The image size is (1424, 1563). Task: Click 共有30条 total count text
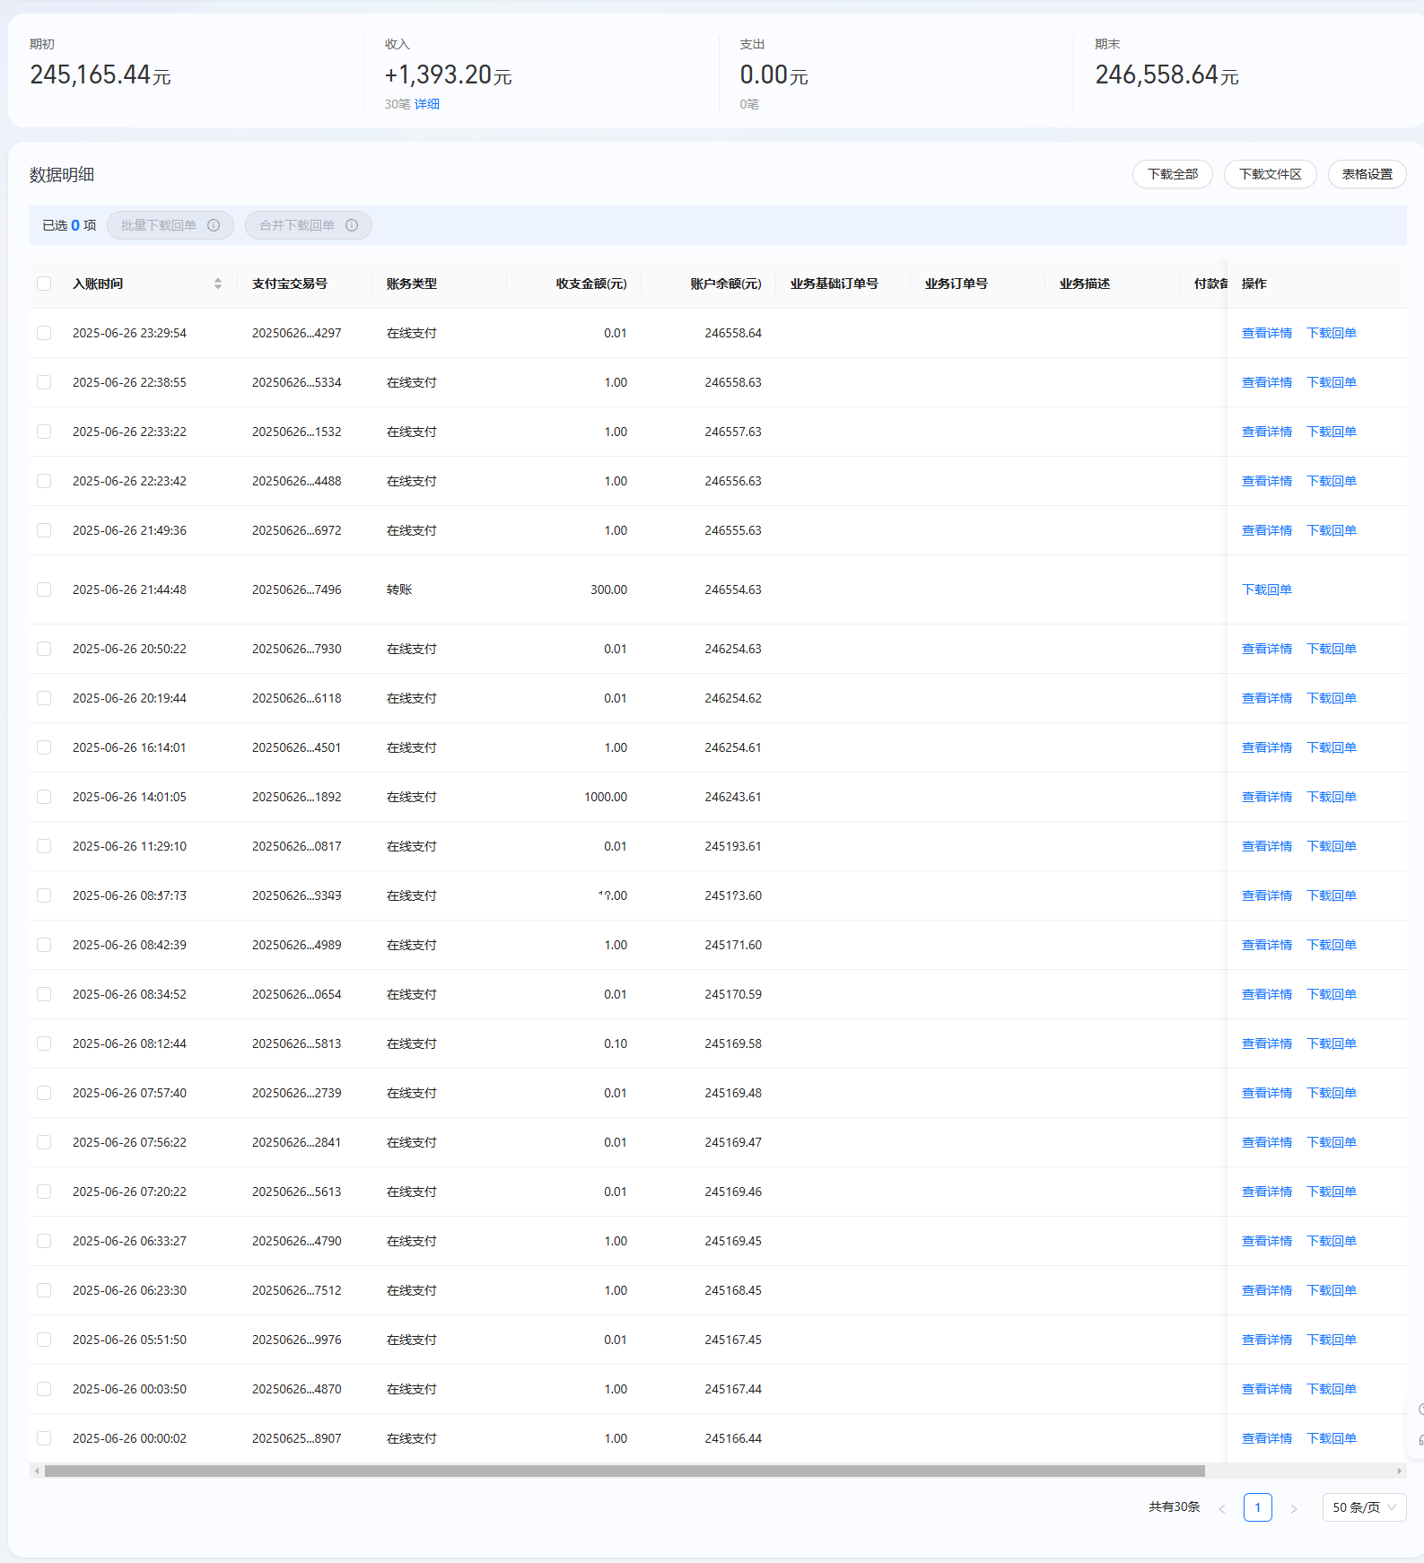pyautogui.click(x=1175, y=1506)
